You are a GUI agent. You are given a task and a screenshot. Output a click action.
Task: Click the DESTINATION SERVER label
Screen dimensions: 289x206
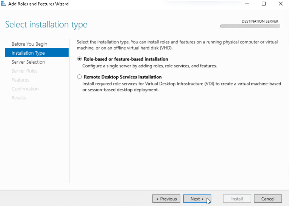(x=260, y=21)
